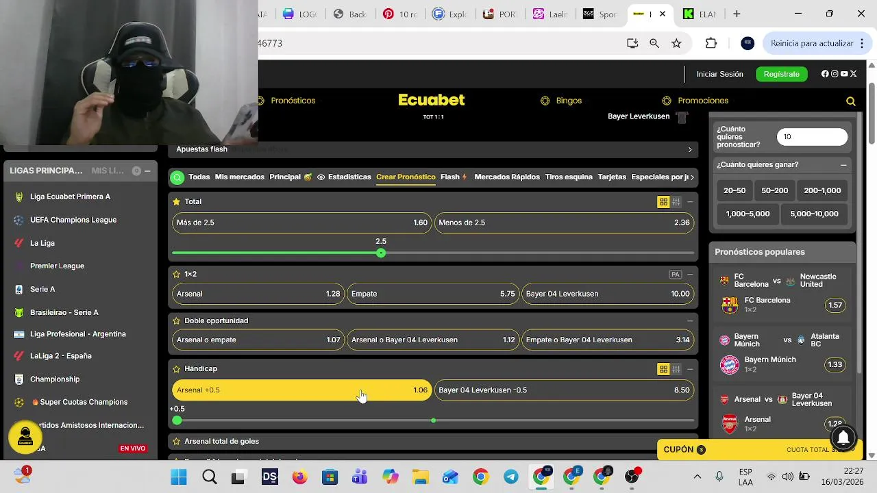Select the 20–50 winnings range button
Screen dimensions: 877x493
[x=734, y=190]
